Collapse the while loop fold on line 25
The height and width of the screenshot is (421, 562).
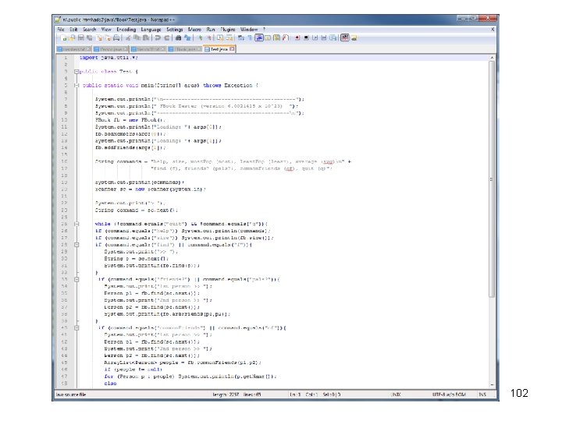(76, 224)
